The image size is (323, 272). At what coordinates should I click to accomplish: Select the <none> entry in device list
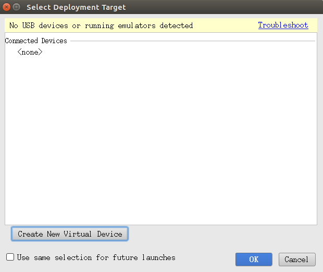pos(30,52)
